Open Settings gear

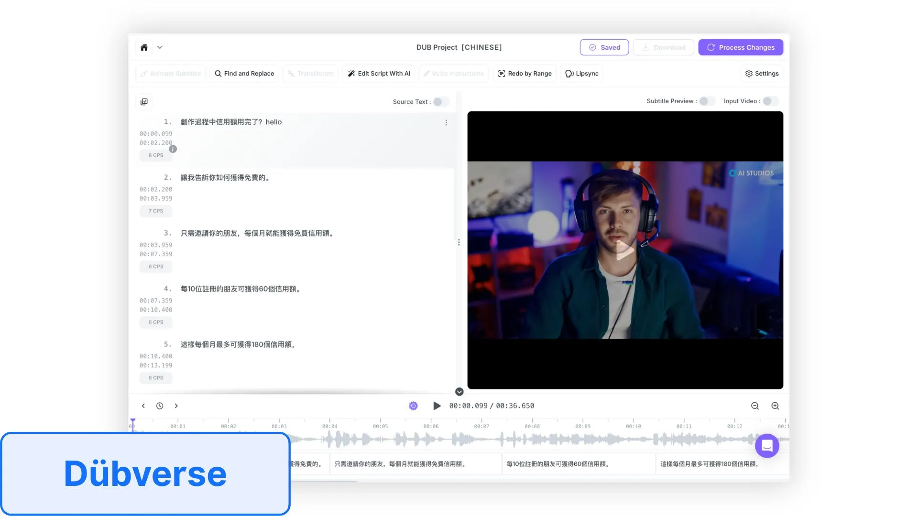(762, 74)
